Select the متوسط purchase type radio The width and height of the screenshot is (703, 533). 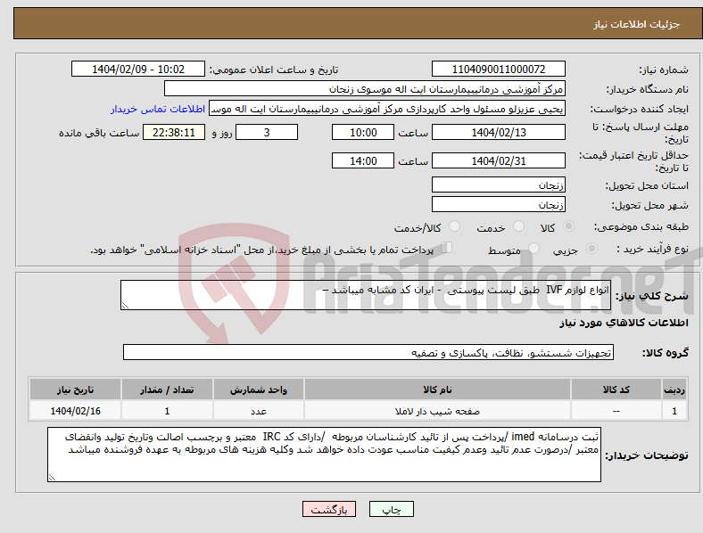533,249
